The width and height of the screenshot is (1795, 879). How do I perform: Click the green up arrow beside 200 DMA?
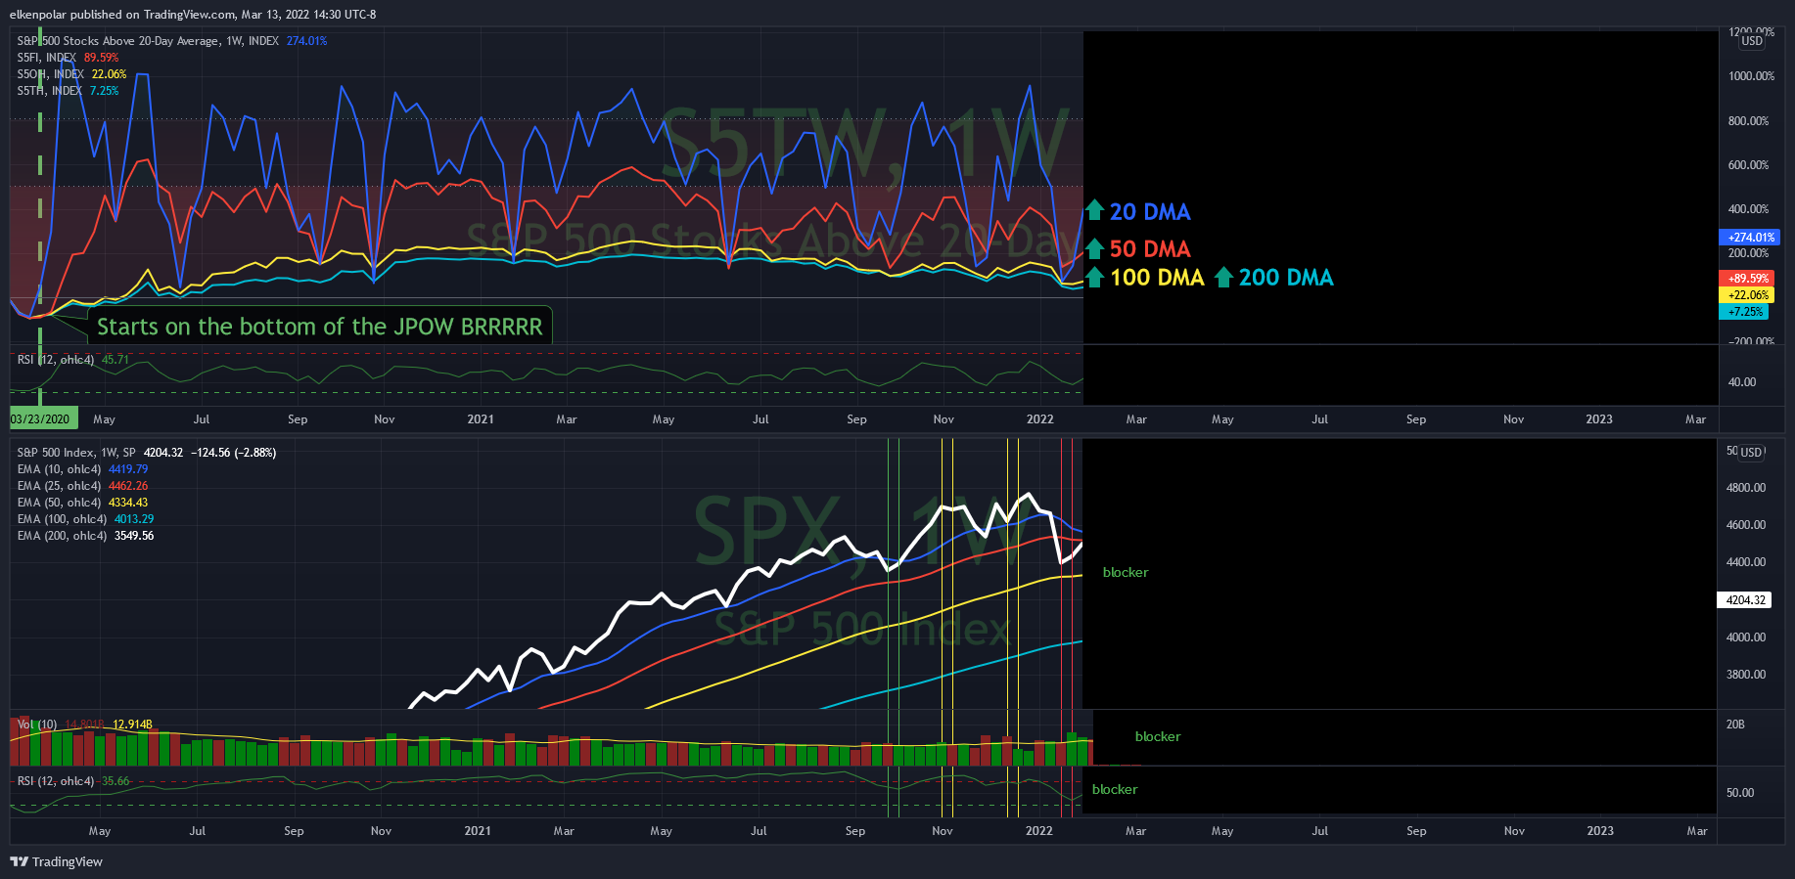[x=1223, y=277]
